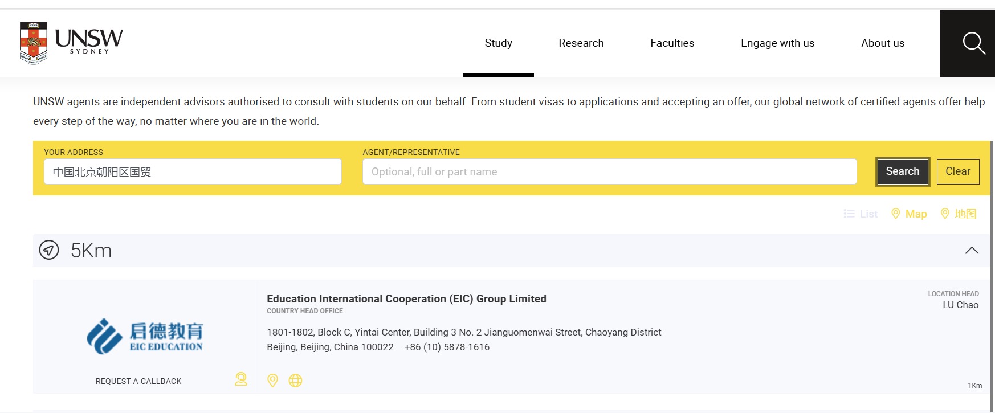Click the Clear button
The image size is (995, 413).
click(957, 171)
